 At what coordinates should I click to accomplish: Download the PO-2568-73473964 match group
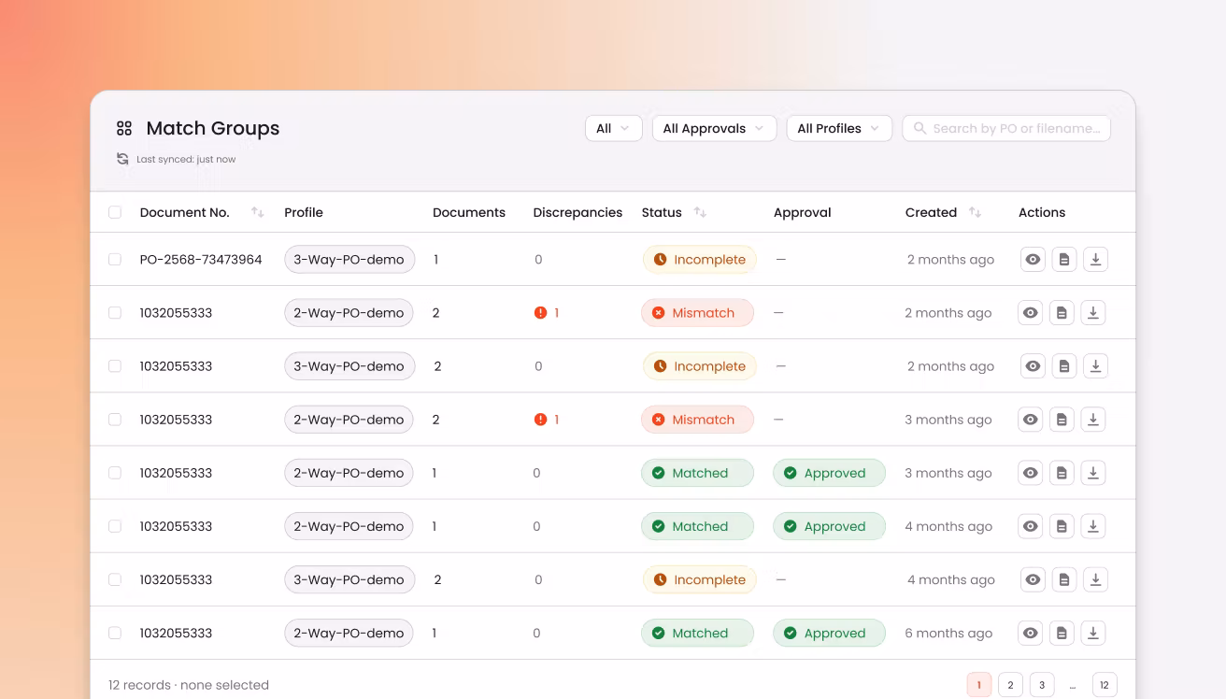click(1095, 260)
